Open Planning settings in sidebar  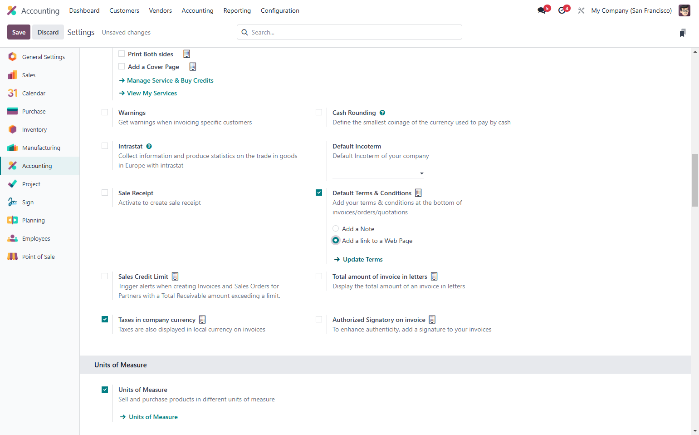pyautogui.click(x=40, y=220)
